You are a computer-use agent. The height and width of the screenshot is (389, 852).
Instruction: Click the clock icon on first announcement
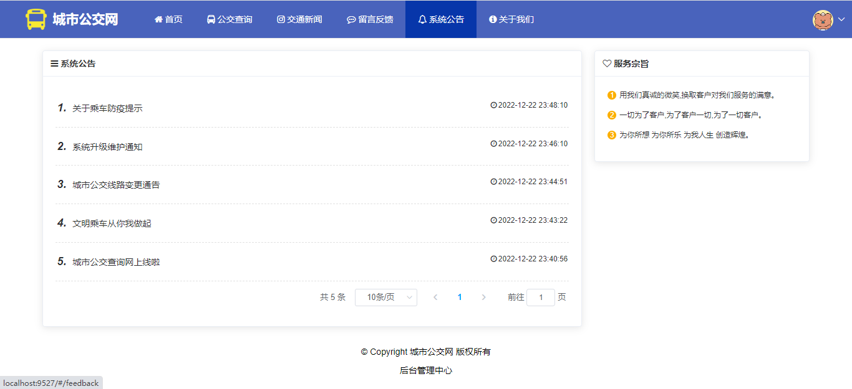click(x=493, y=105)
